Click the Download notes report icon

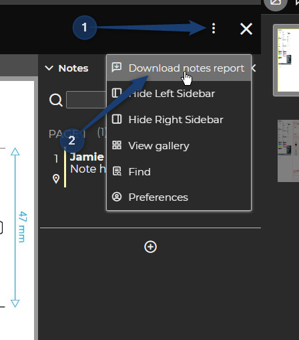(x=117, y=68)
